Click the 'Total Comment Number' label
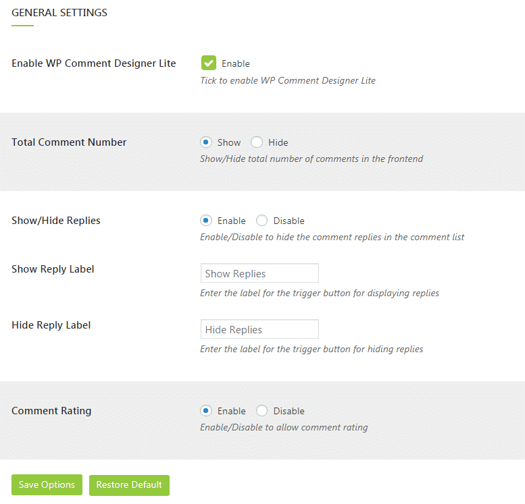Screen dimensions: 525x504 pos(69,142)
